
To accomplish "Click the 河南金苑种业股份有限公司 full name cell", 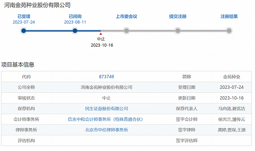I will pyautogui.click(x=106, y=87).
